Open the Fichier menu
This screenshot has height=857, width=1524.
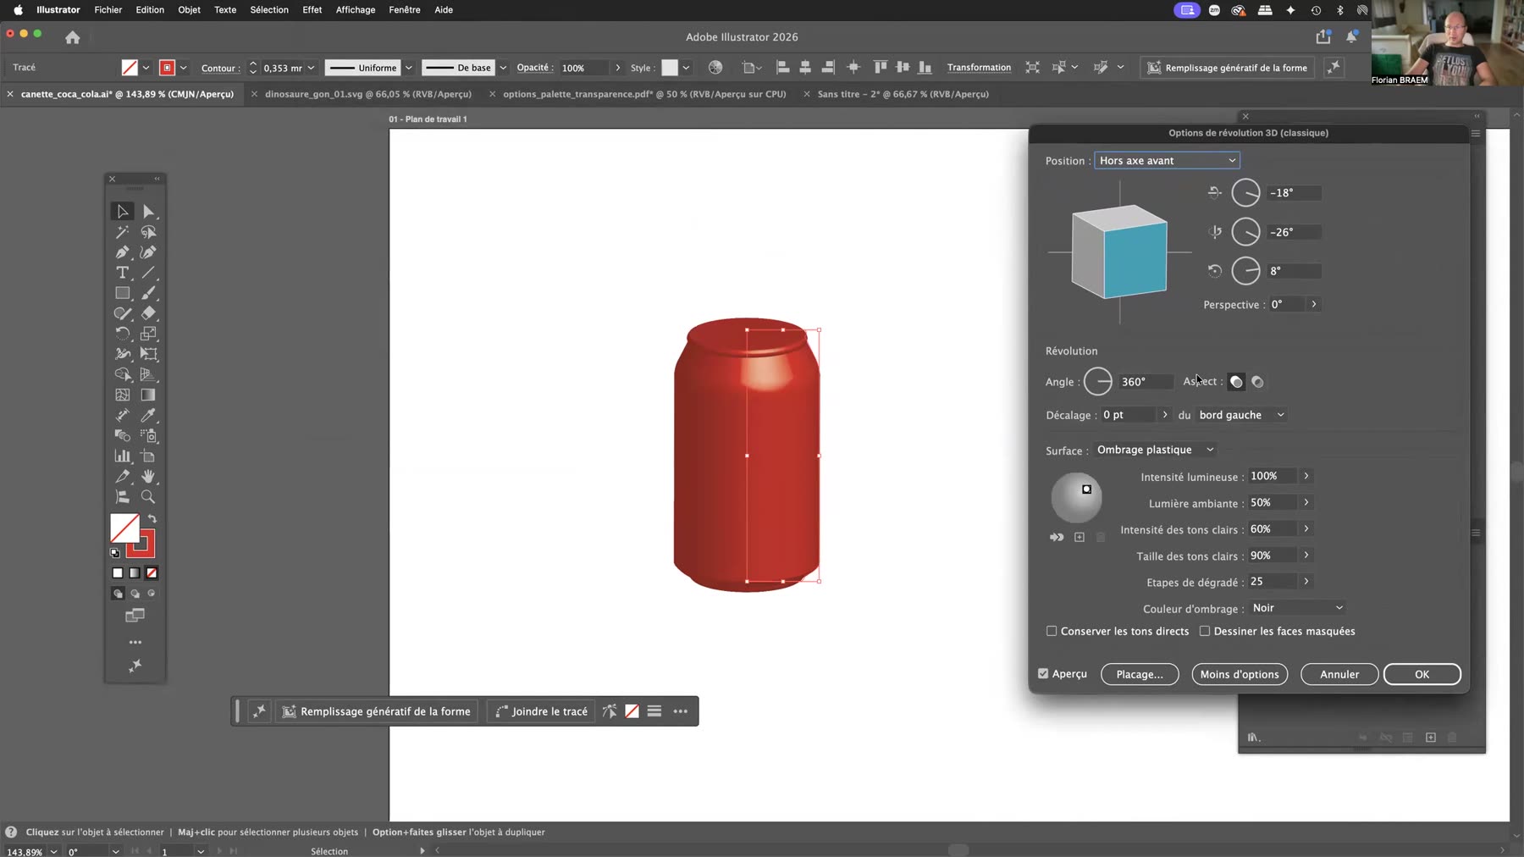[x=108, y=10]
